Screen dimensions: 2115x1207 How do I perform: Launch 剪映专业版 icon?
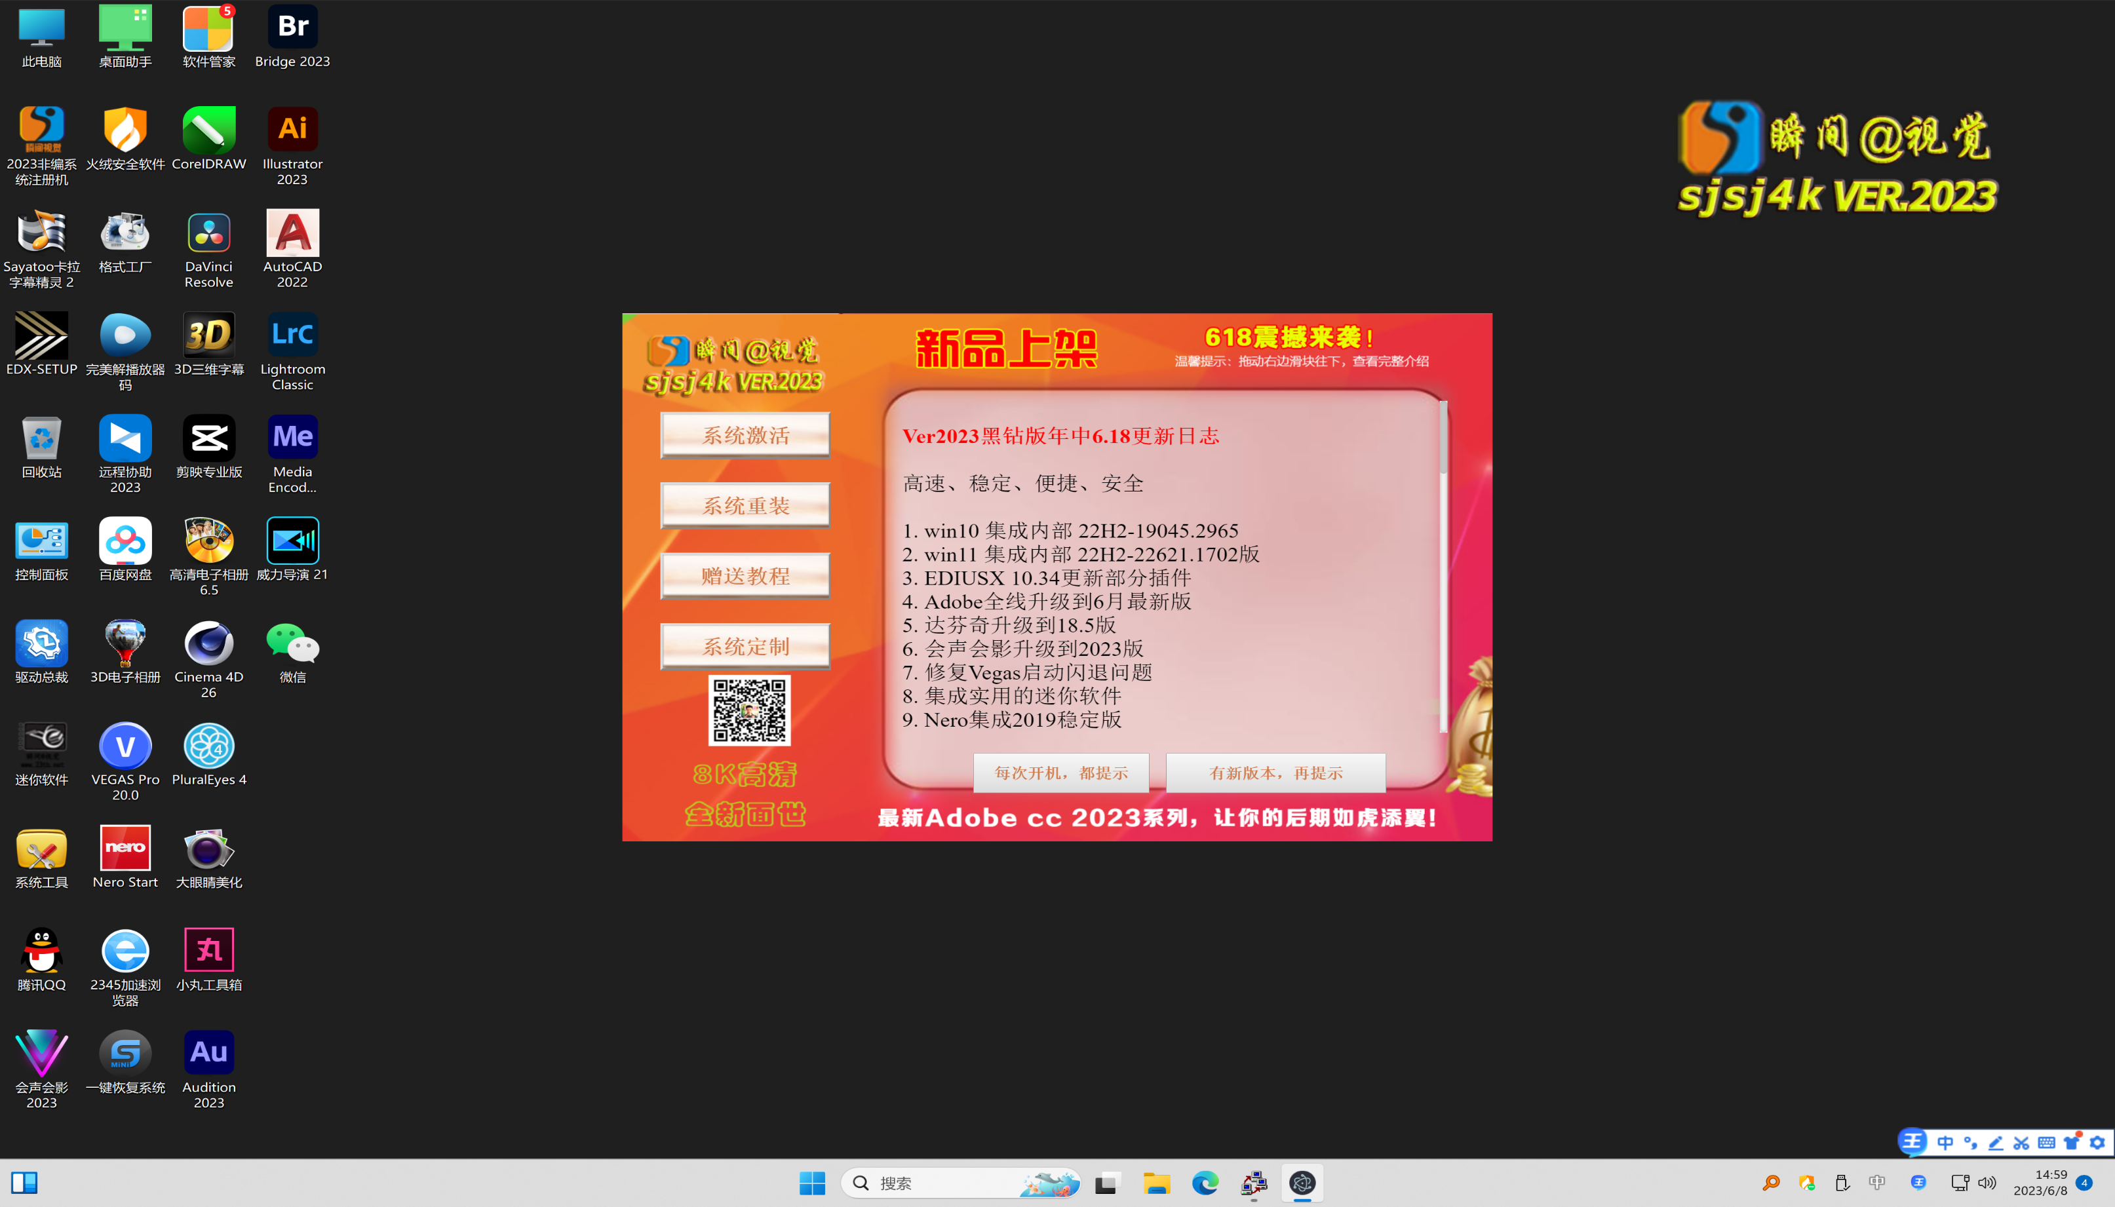(209, 447)
